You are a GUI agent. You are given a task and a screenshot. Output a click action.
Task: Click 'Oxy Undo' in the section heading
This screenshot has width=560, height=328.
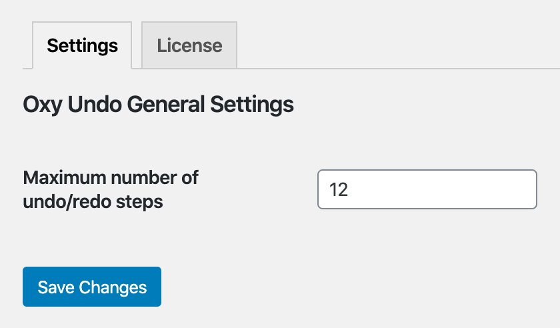pos(72,105)
